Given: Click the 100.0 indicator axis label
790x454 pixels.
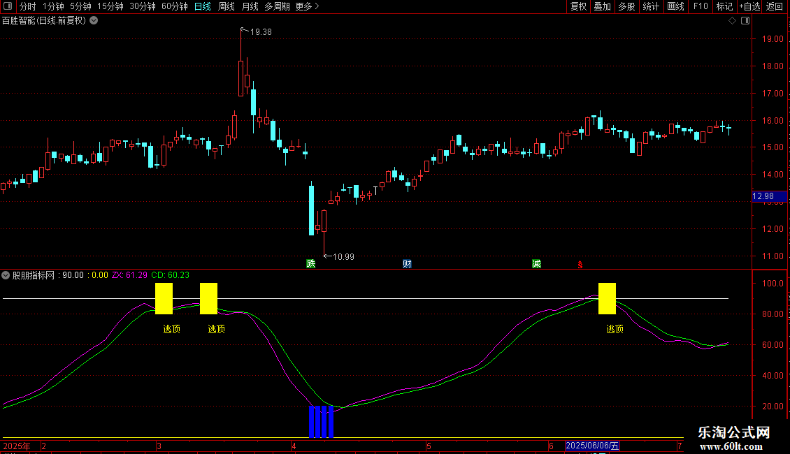Looking at the screenshot, I should tap(773, 284).
